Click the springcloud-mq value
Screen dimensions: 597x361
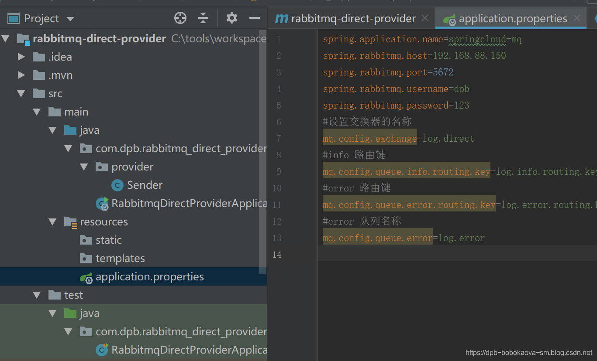pyautogui.click(x=485, y=40)
